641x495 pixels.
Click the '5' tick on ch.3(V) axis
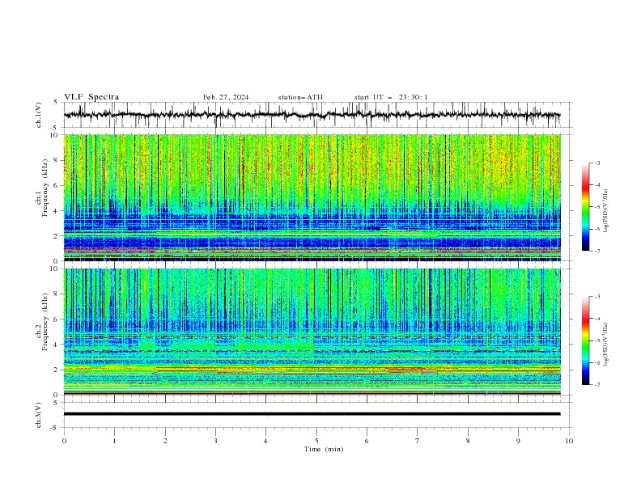(x=56, y=402)
